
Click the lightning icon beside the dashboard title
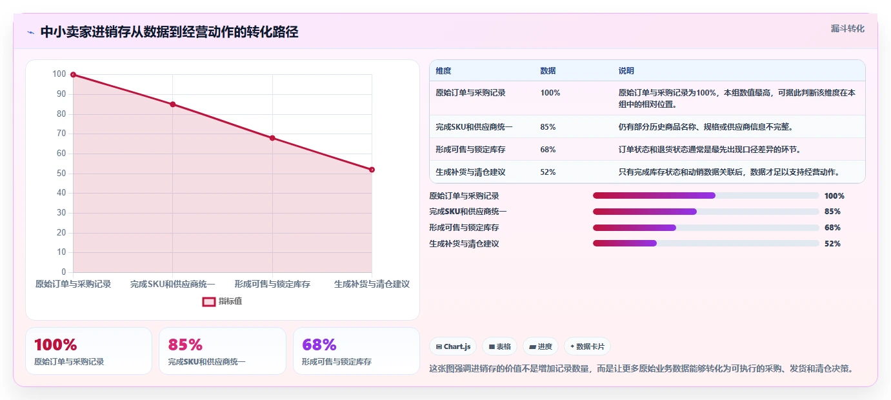click(x=30, y=32)
